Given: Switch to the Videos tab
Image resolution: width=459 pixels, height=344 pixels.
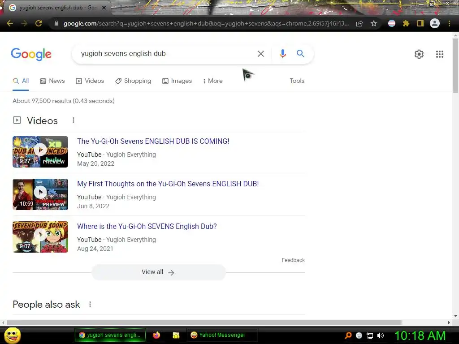Looking at the screenshot, I should click(90, 81).
